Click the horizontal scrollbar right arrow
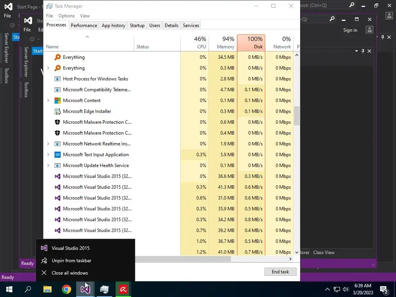This screenshot has width=396, height=297. 290,259
